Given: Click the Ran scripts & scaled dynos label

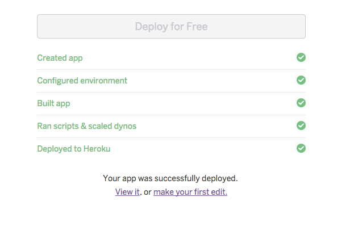Looking at the screenshot, I should tap(86, 126).
